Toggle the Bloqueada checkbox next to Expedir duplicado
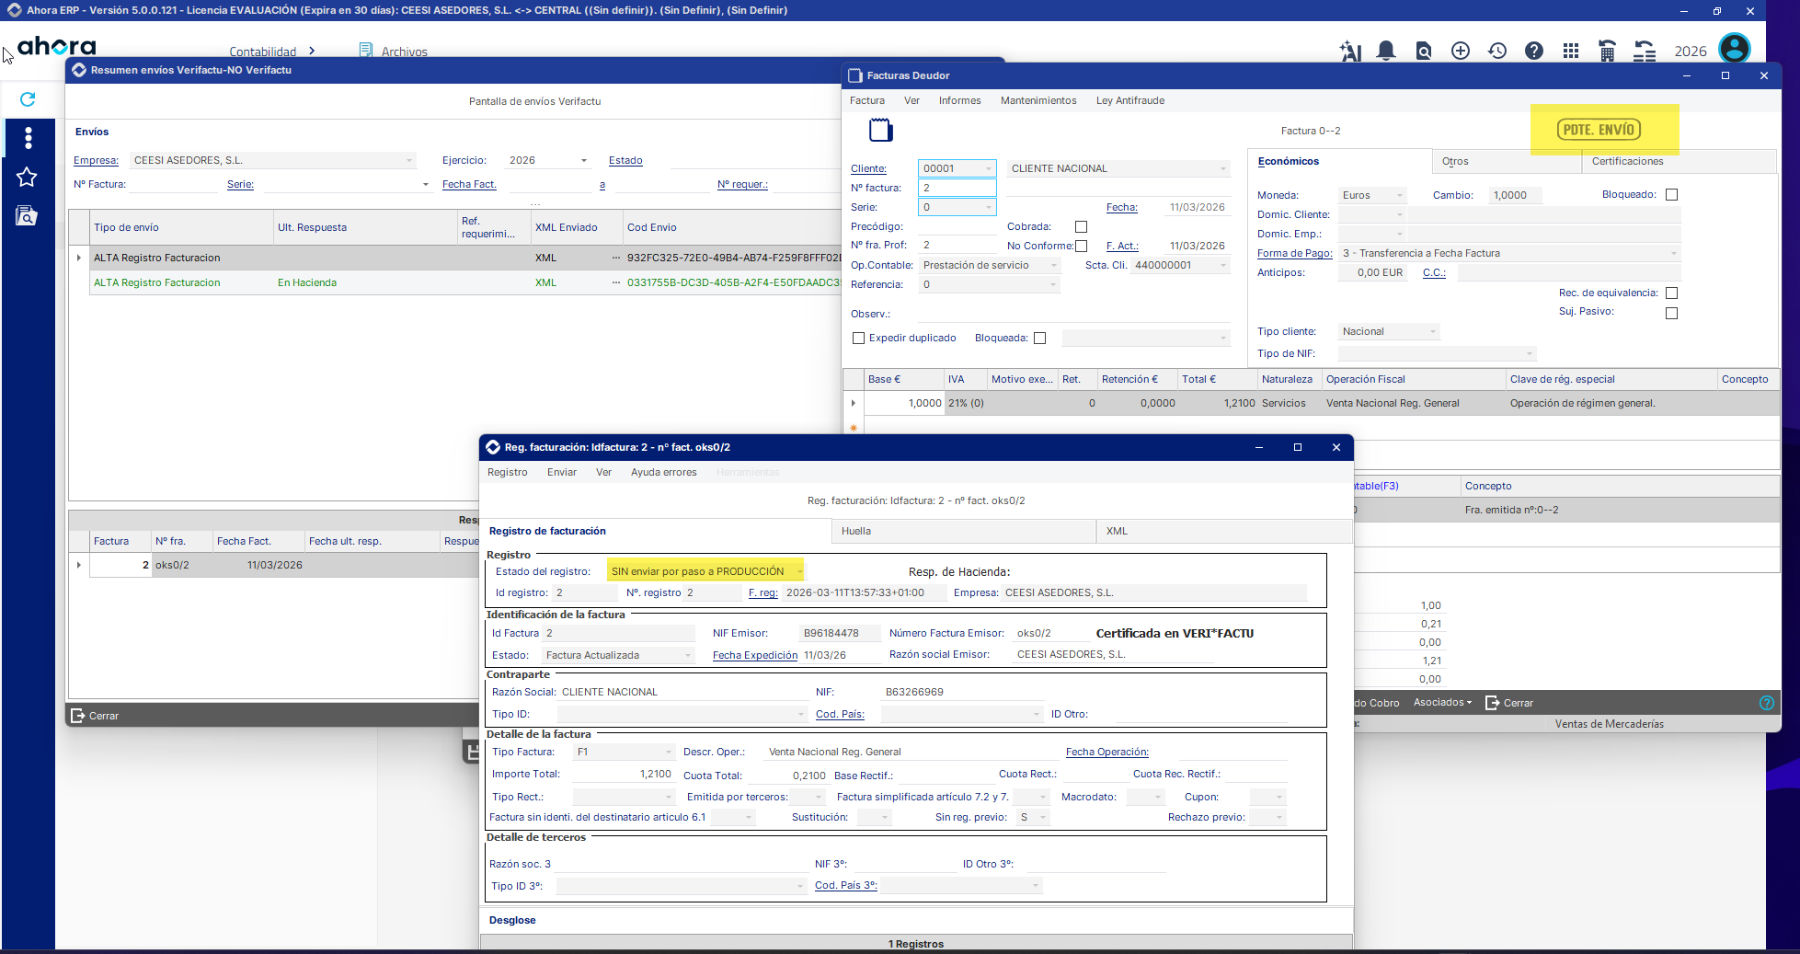Image resolution: width=1800 pixels, height=954 pixels. coord(1040,338)
